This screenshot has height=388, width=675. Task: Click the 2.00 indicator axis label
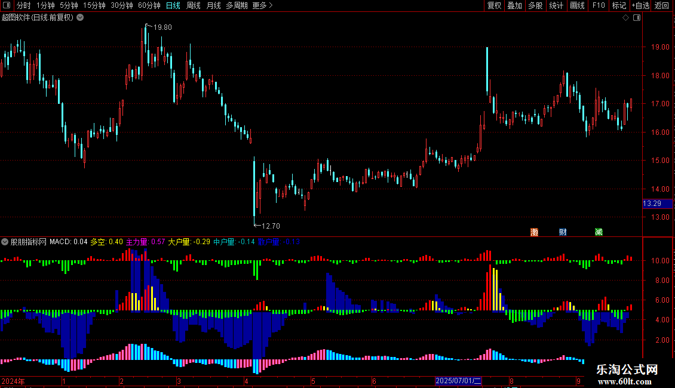coord(662,340)
